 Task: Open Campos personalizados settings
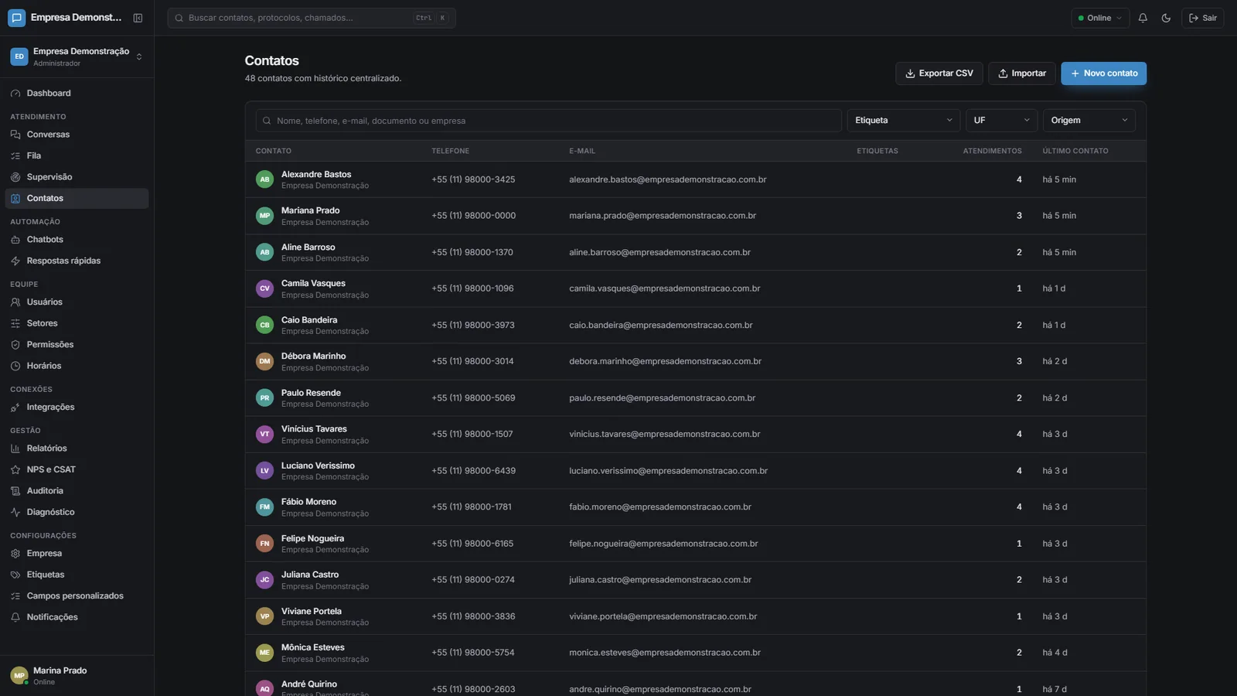coord(77,596)
